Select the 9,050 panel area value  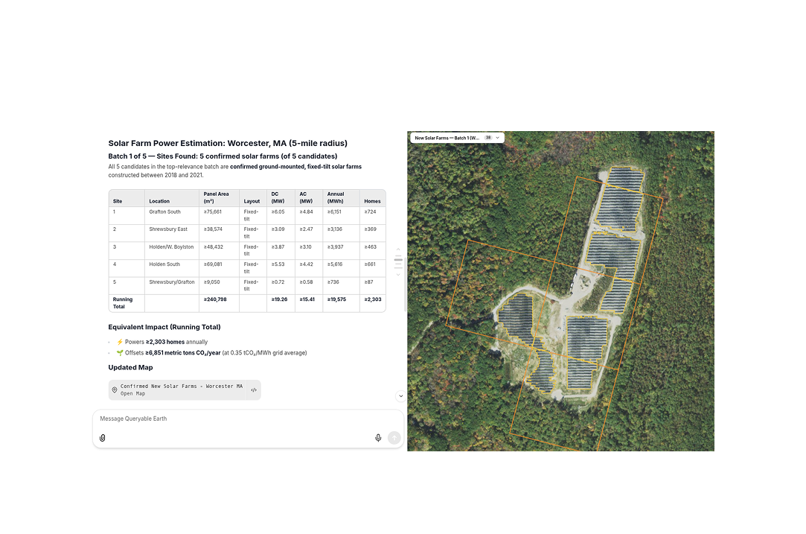(212, 282)
